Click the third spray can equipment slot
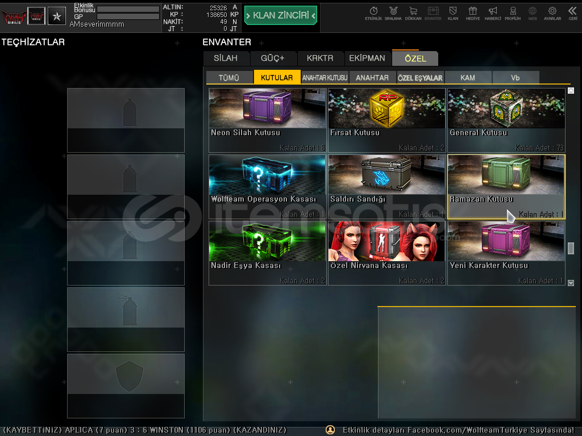This screenshot has height=436, width=582. [126, 253]
